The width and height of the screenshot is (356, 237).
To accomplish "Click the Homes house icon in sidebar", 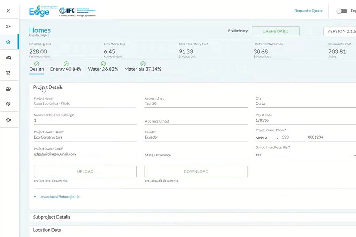I will [x=8, y=42].
